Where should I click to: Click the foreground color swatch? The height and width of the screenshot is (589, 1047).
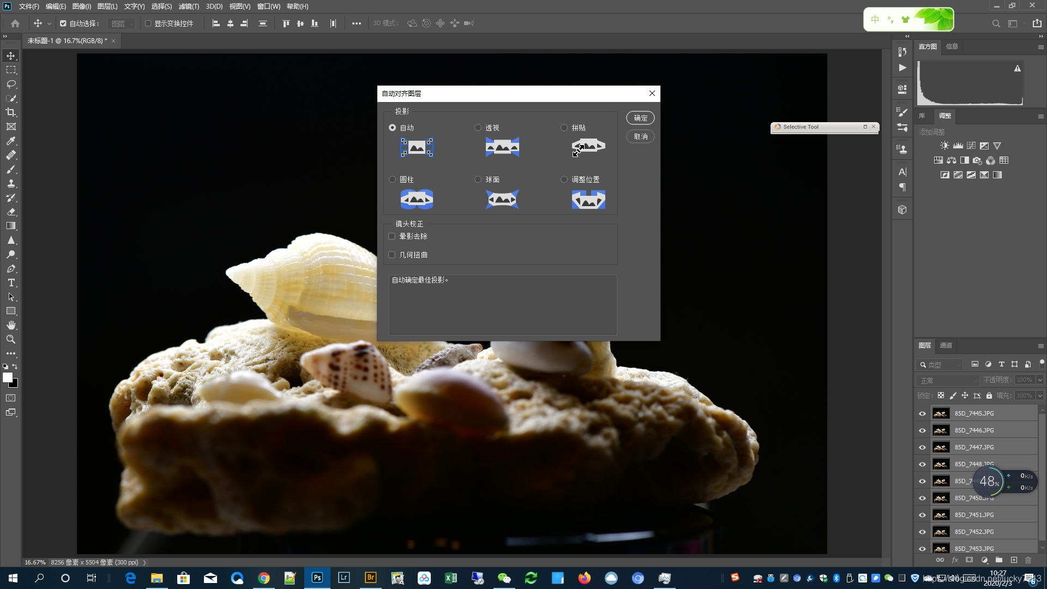[x=8, y=377]
